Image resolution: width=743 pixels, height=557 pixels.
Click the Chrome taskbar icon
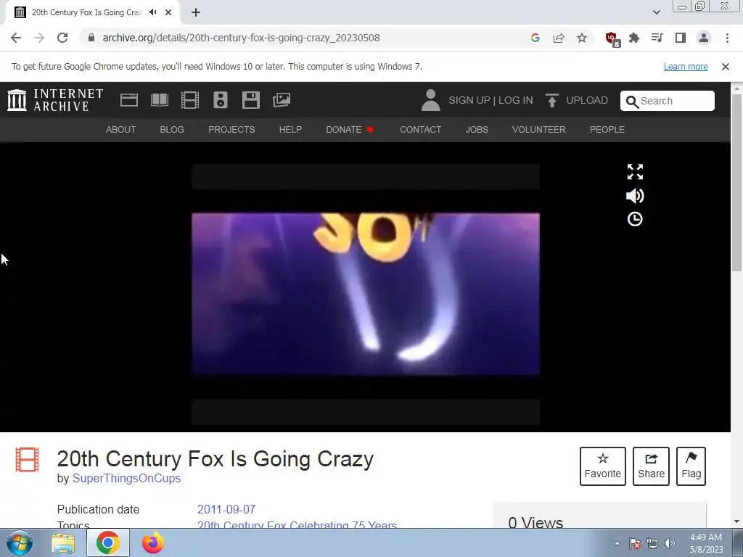pos(108,542)
